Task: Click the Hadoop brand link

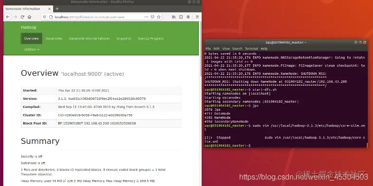Action: (x=28, y=27)
